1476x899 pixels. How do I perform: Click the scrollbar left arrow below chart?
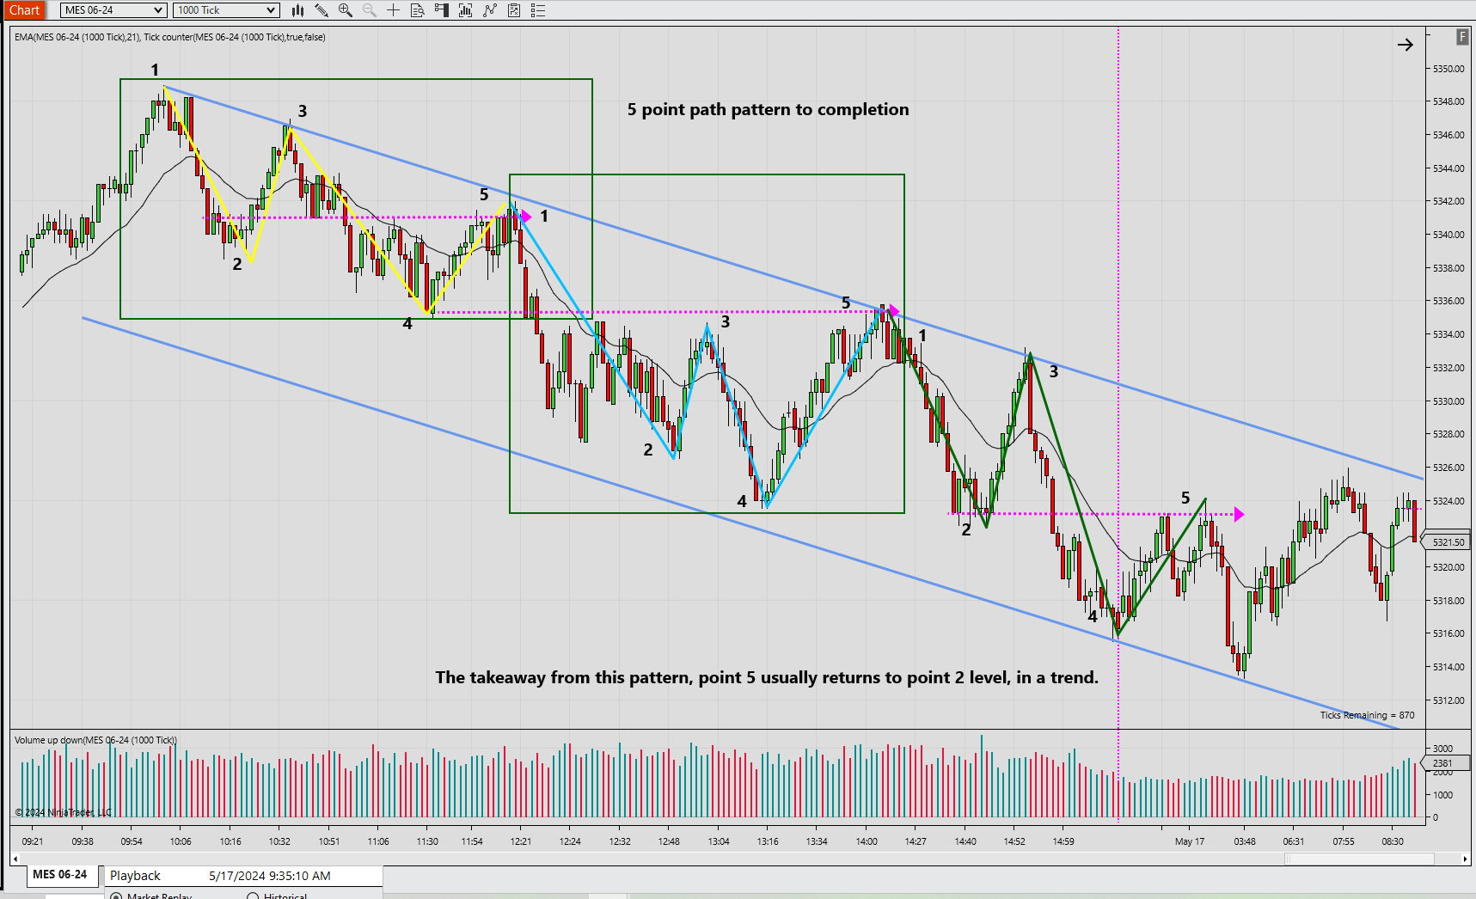pos(15,859)
